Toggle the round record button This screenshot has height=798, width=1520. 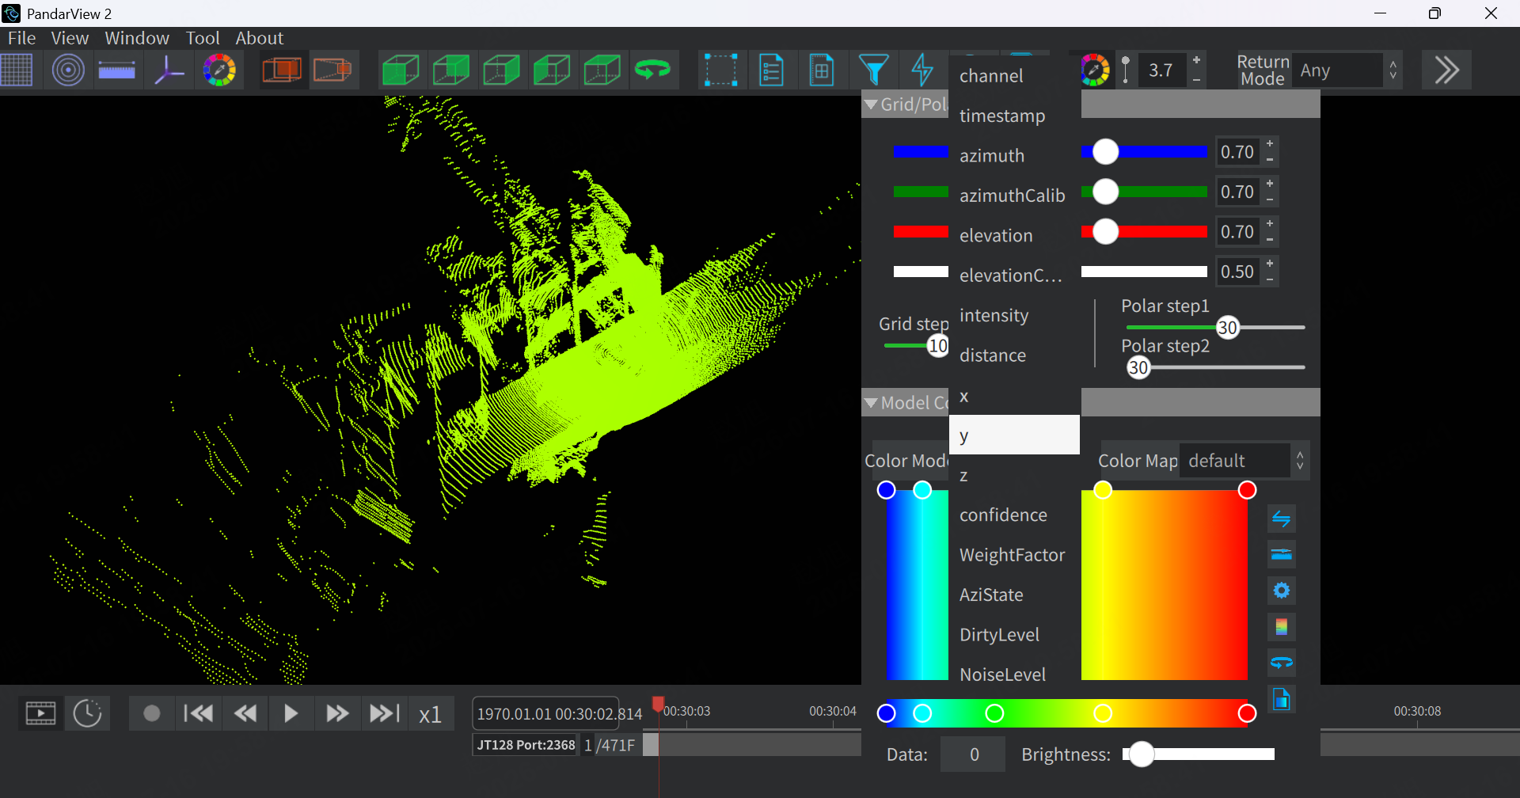151,713
